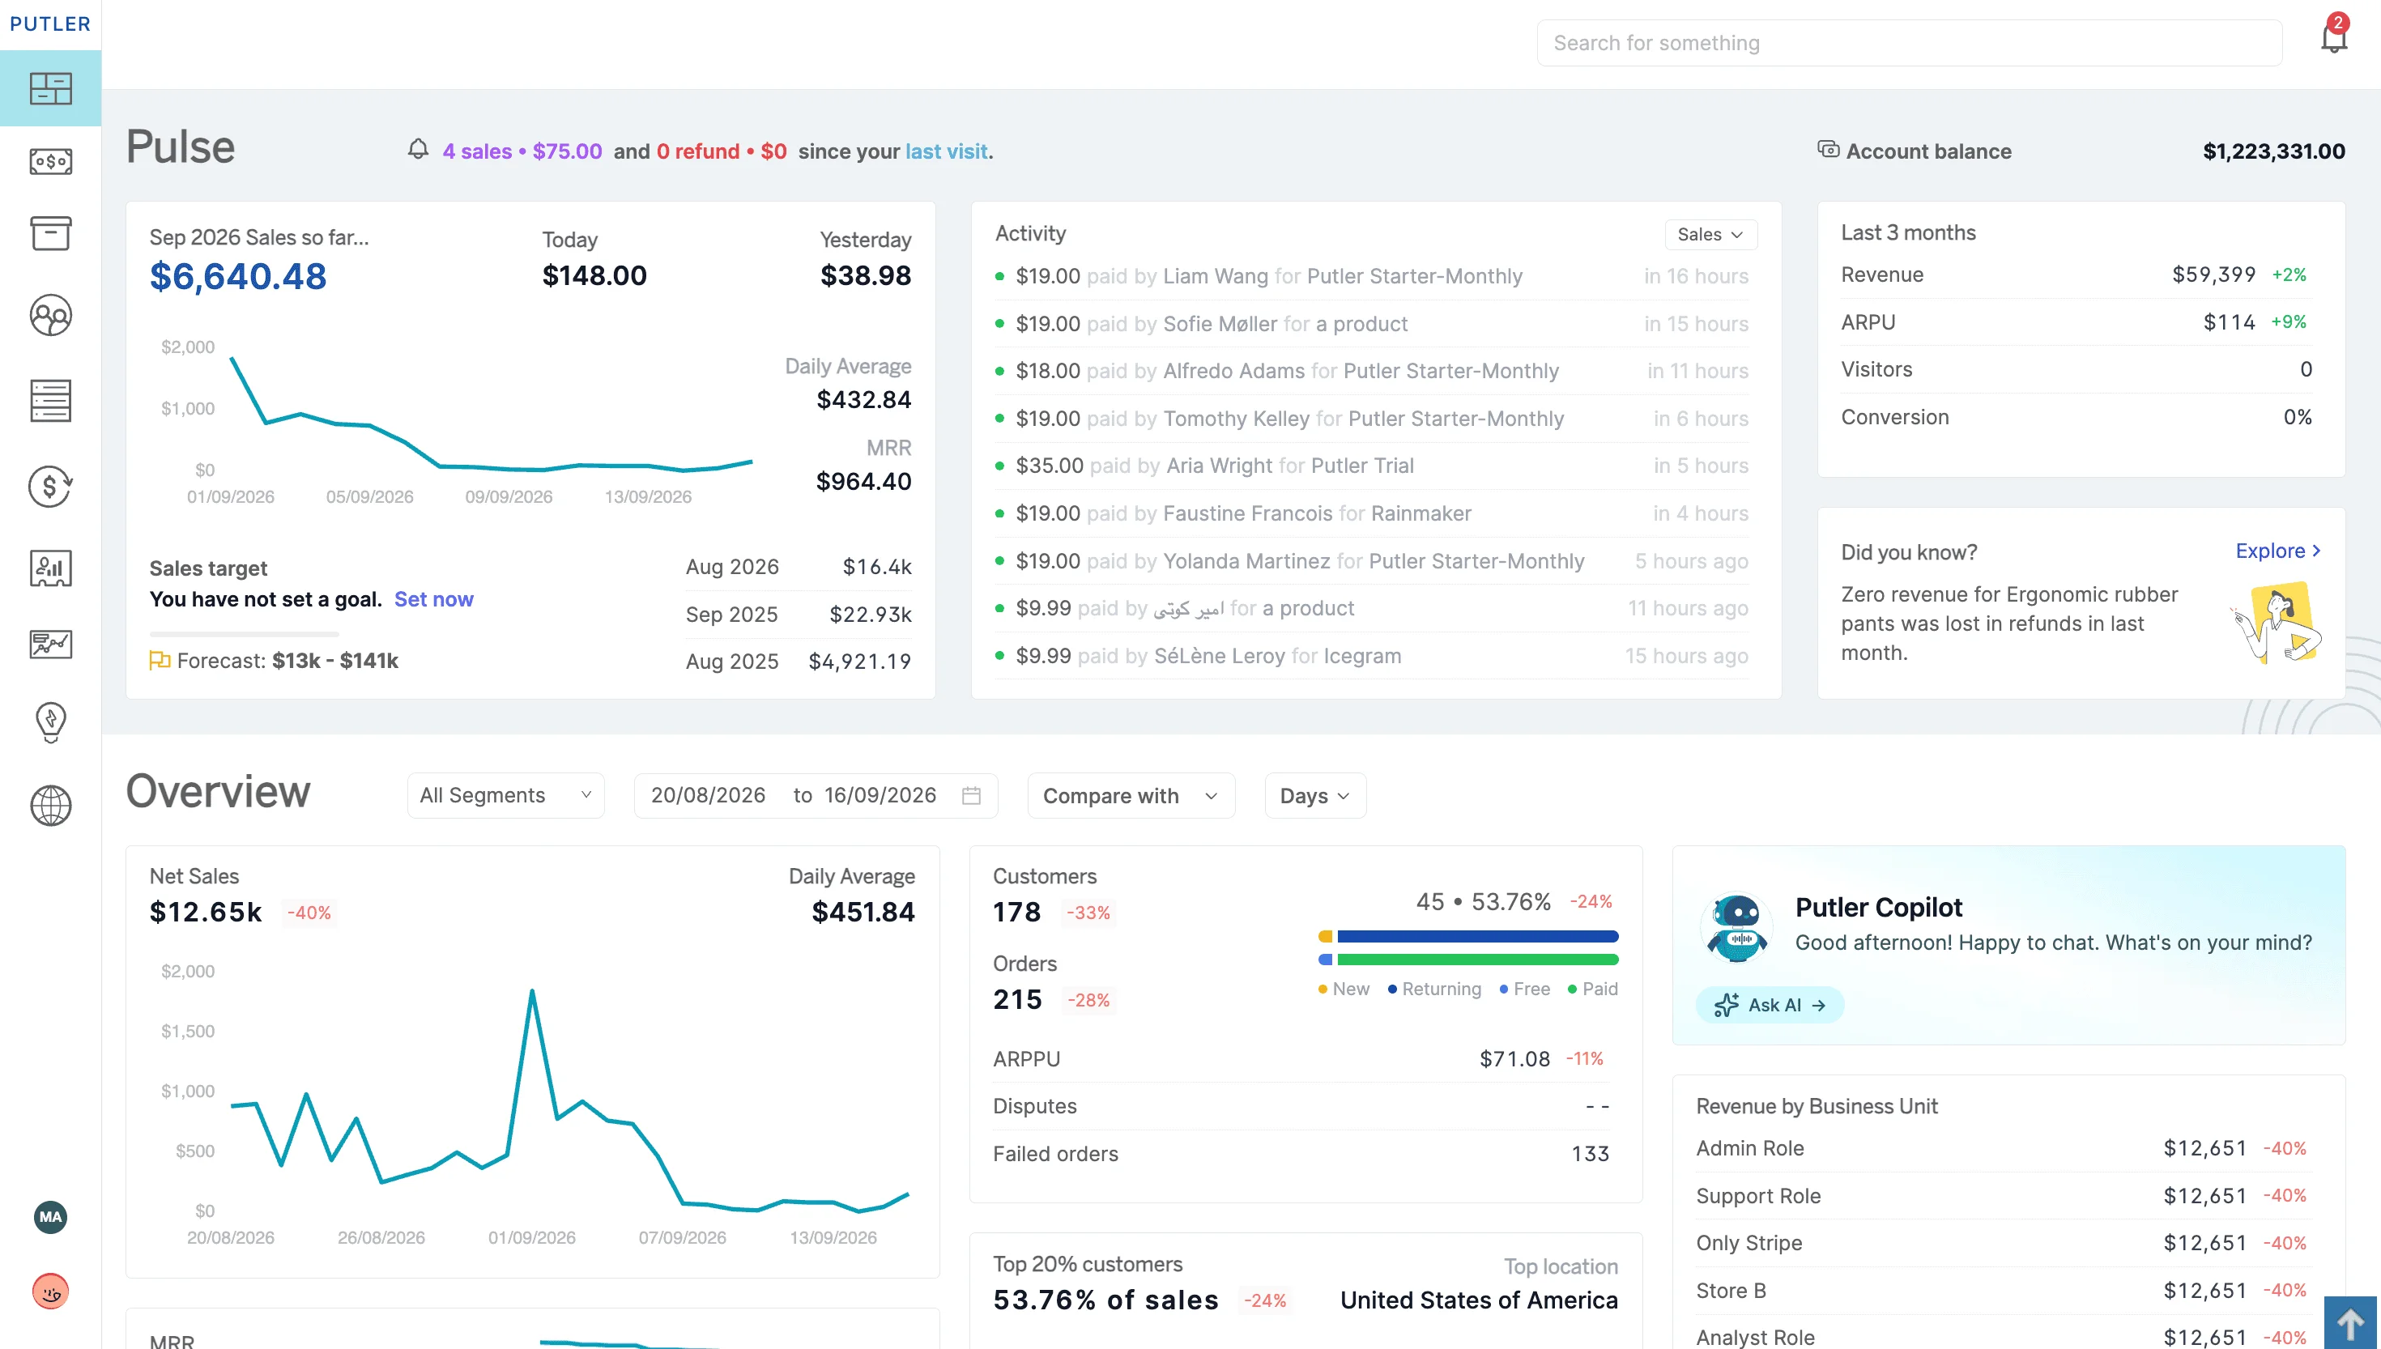
Task: Click the MA user avatar
Action: pyautogui.click(x=50, y=1216)
